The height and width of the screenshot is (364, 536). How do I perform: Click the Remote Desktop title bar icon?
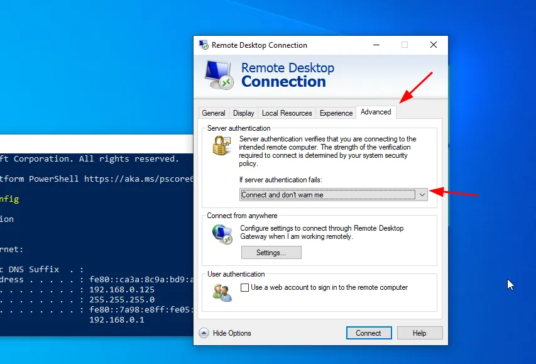[204, 45]
